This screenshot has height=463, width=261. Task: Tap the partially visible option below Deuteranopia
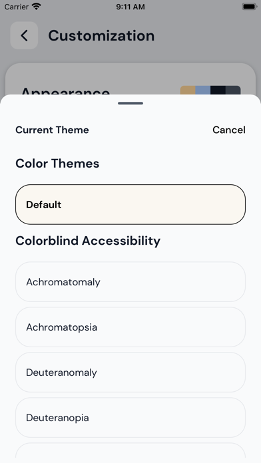[x=130, y=452]
